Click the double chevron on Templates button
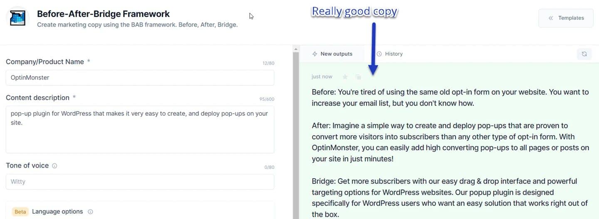This screenshot has height=219, width=599. (x=551, y=18)
